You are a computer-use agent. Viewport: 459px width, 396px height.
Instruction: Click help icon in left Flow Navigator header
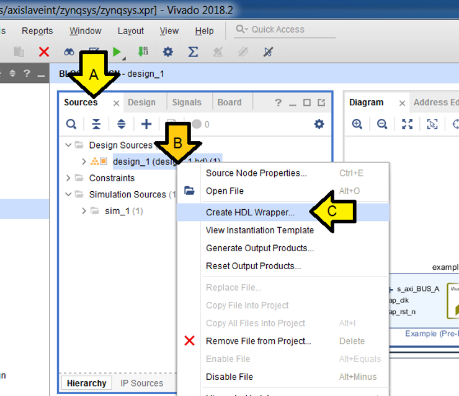click(x=27, y=73)
